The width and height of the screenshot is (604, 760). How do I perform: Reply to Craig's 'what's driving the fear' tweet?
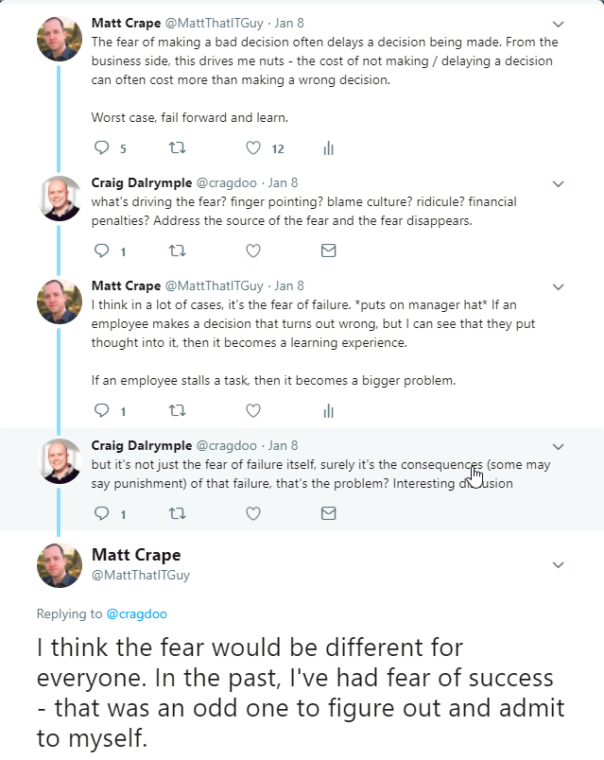point(103,251)
